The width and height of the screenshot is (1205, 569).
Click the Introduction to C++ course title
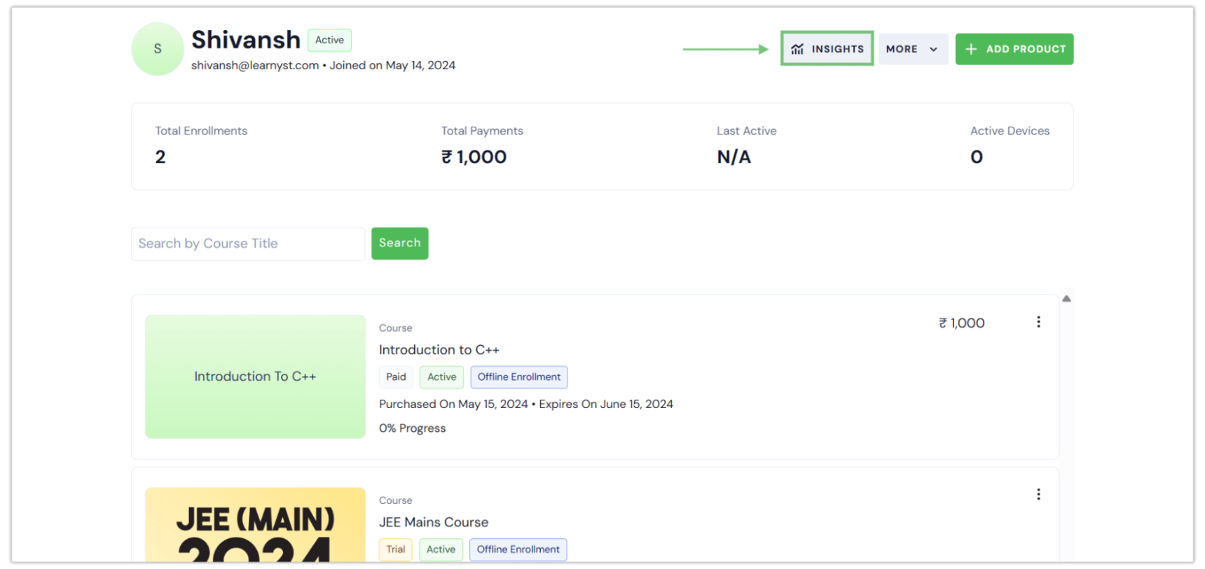click(x=439, y=350)
